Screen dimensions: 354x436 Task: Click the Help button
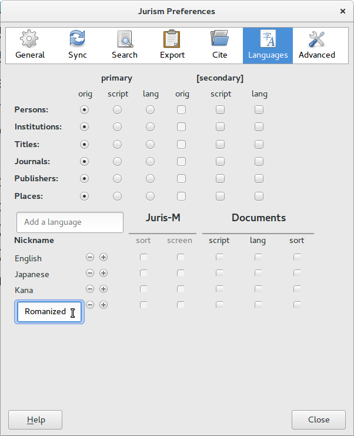click(35, 420)
